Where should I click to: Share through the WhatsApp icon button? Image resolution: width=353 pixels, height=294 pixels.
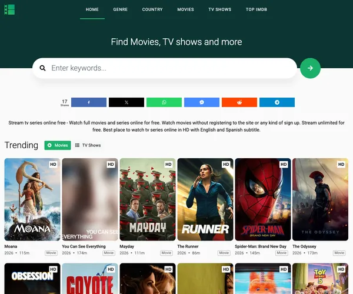(x=164, y=102)
